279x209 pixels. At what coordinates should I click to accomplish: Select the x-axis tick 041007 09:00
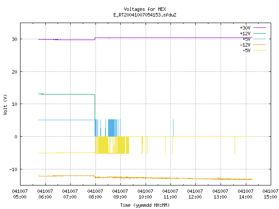[x=120, y=194]
